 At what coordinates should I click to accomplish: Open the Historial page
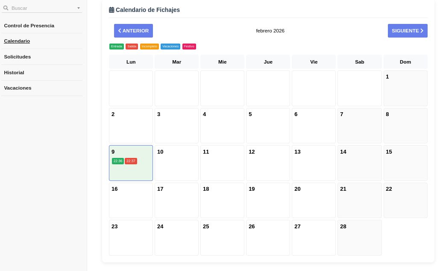(14, 73)
